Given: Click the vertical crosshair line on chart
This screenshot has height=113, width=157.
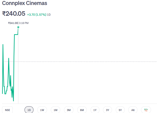Looking at the screenshot, I should click(18, 75).
